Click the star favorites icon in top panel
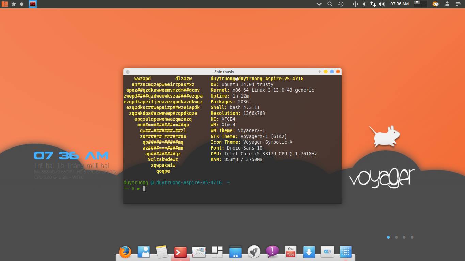The width and height of the screenshot is (465, 261). pos(14,4)
